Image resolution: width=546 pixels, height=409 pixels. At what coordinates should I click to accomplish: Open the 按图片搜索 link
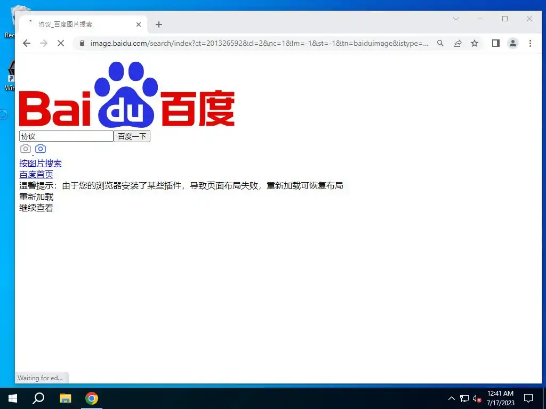coord(41,163)
